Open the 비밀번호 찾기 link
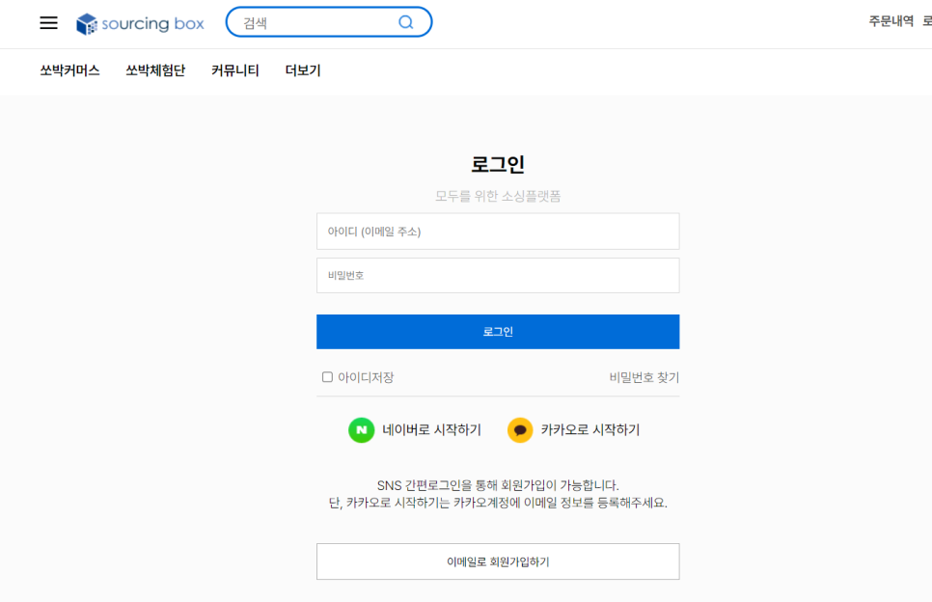The height and width of the screenshot is (602, 932). click(x=644, y=377)
